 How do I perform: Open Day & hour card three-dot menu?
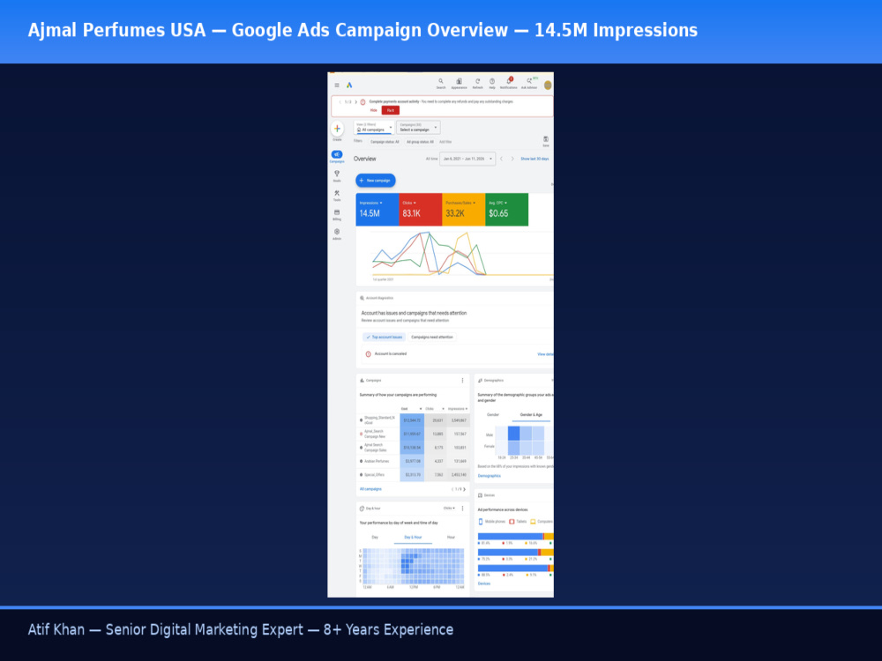pos(463,509)
